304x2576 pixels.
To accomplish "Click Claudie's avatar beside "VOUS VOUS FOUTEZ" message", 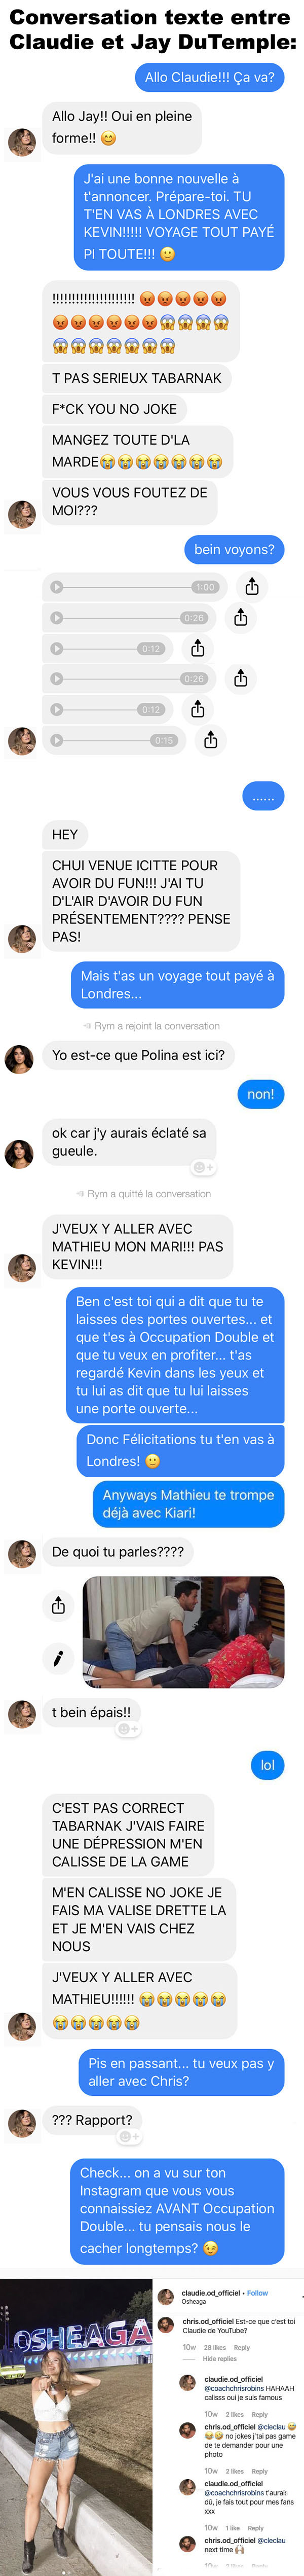I will click(22, 514).
